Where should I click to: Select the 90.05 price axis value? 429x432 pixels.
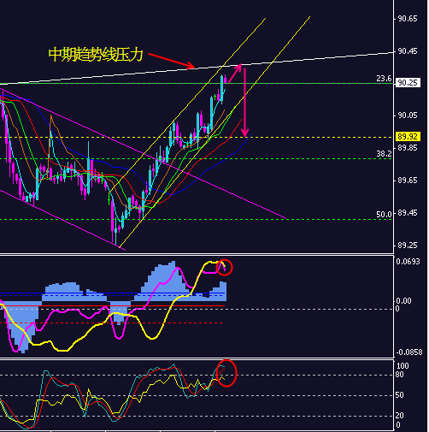click(x=408, y=115)
